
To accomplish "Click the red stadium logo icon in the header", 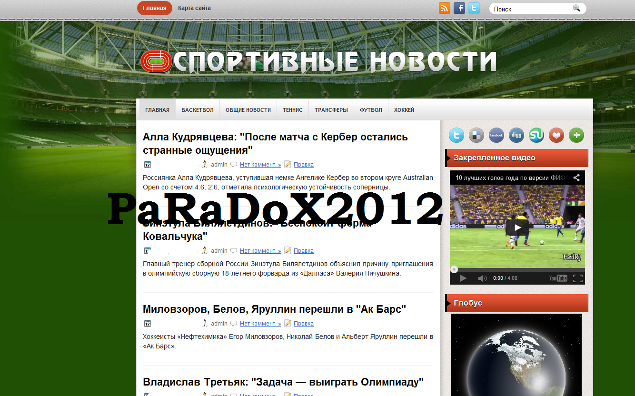I will tap(157, 61).
